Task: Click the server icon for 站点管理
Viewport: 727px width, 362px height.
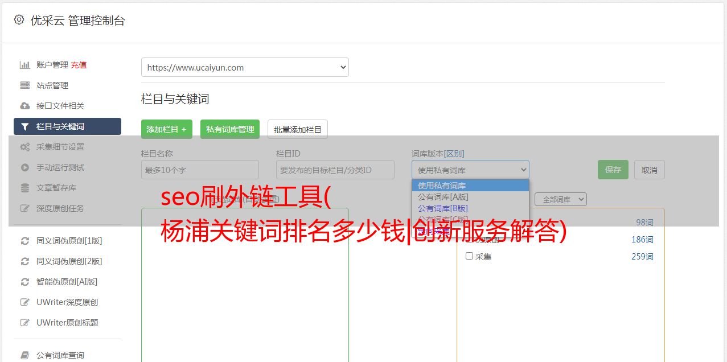Action: 25,85
